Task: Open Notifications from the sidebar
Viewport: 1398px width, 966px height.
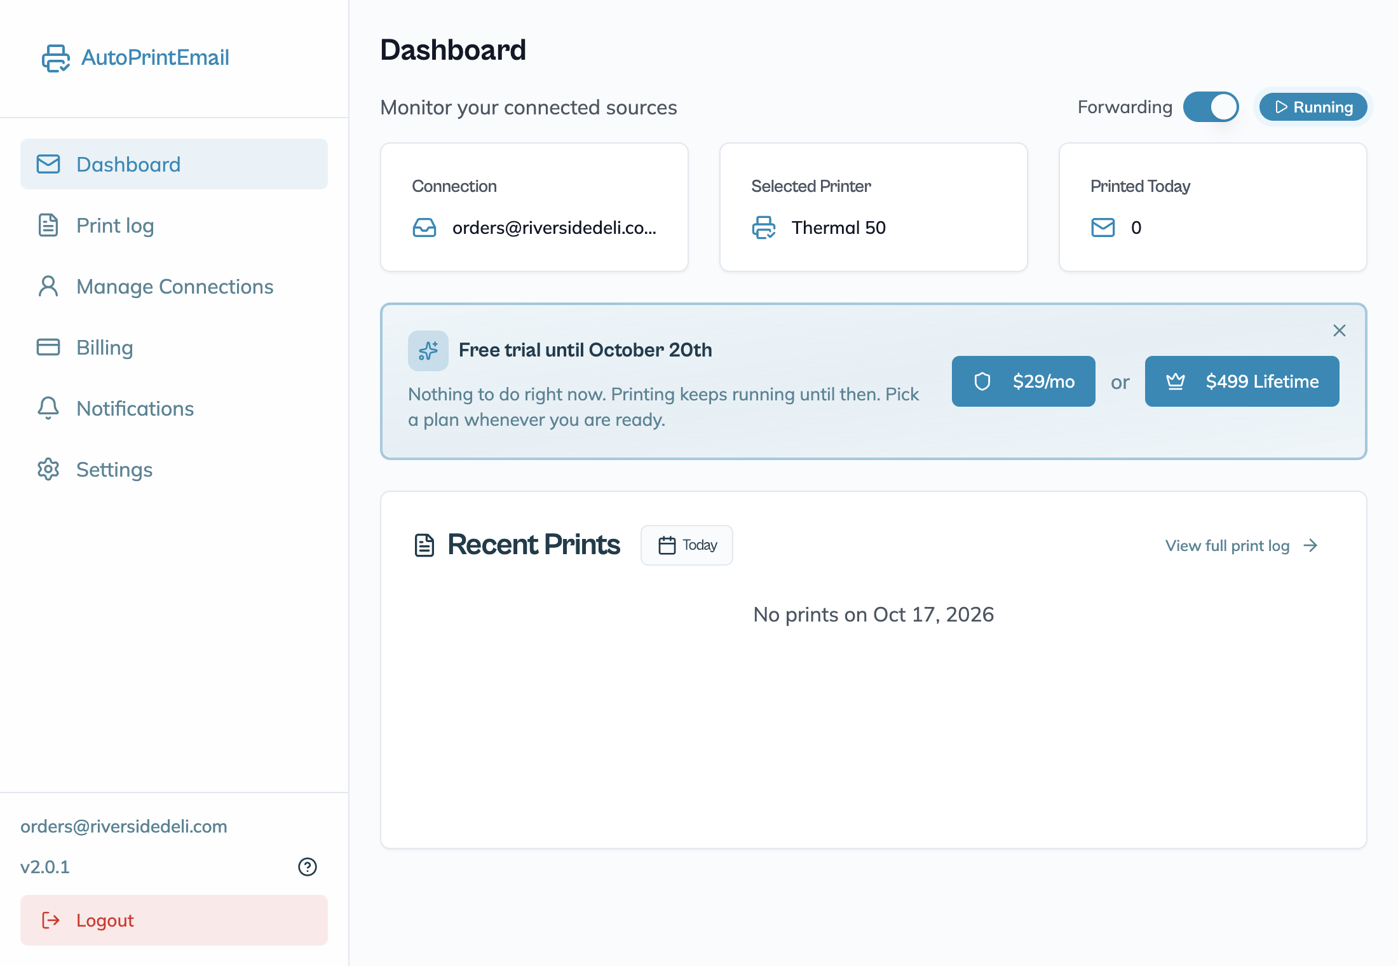Action: 174,408
